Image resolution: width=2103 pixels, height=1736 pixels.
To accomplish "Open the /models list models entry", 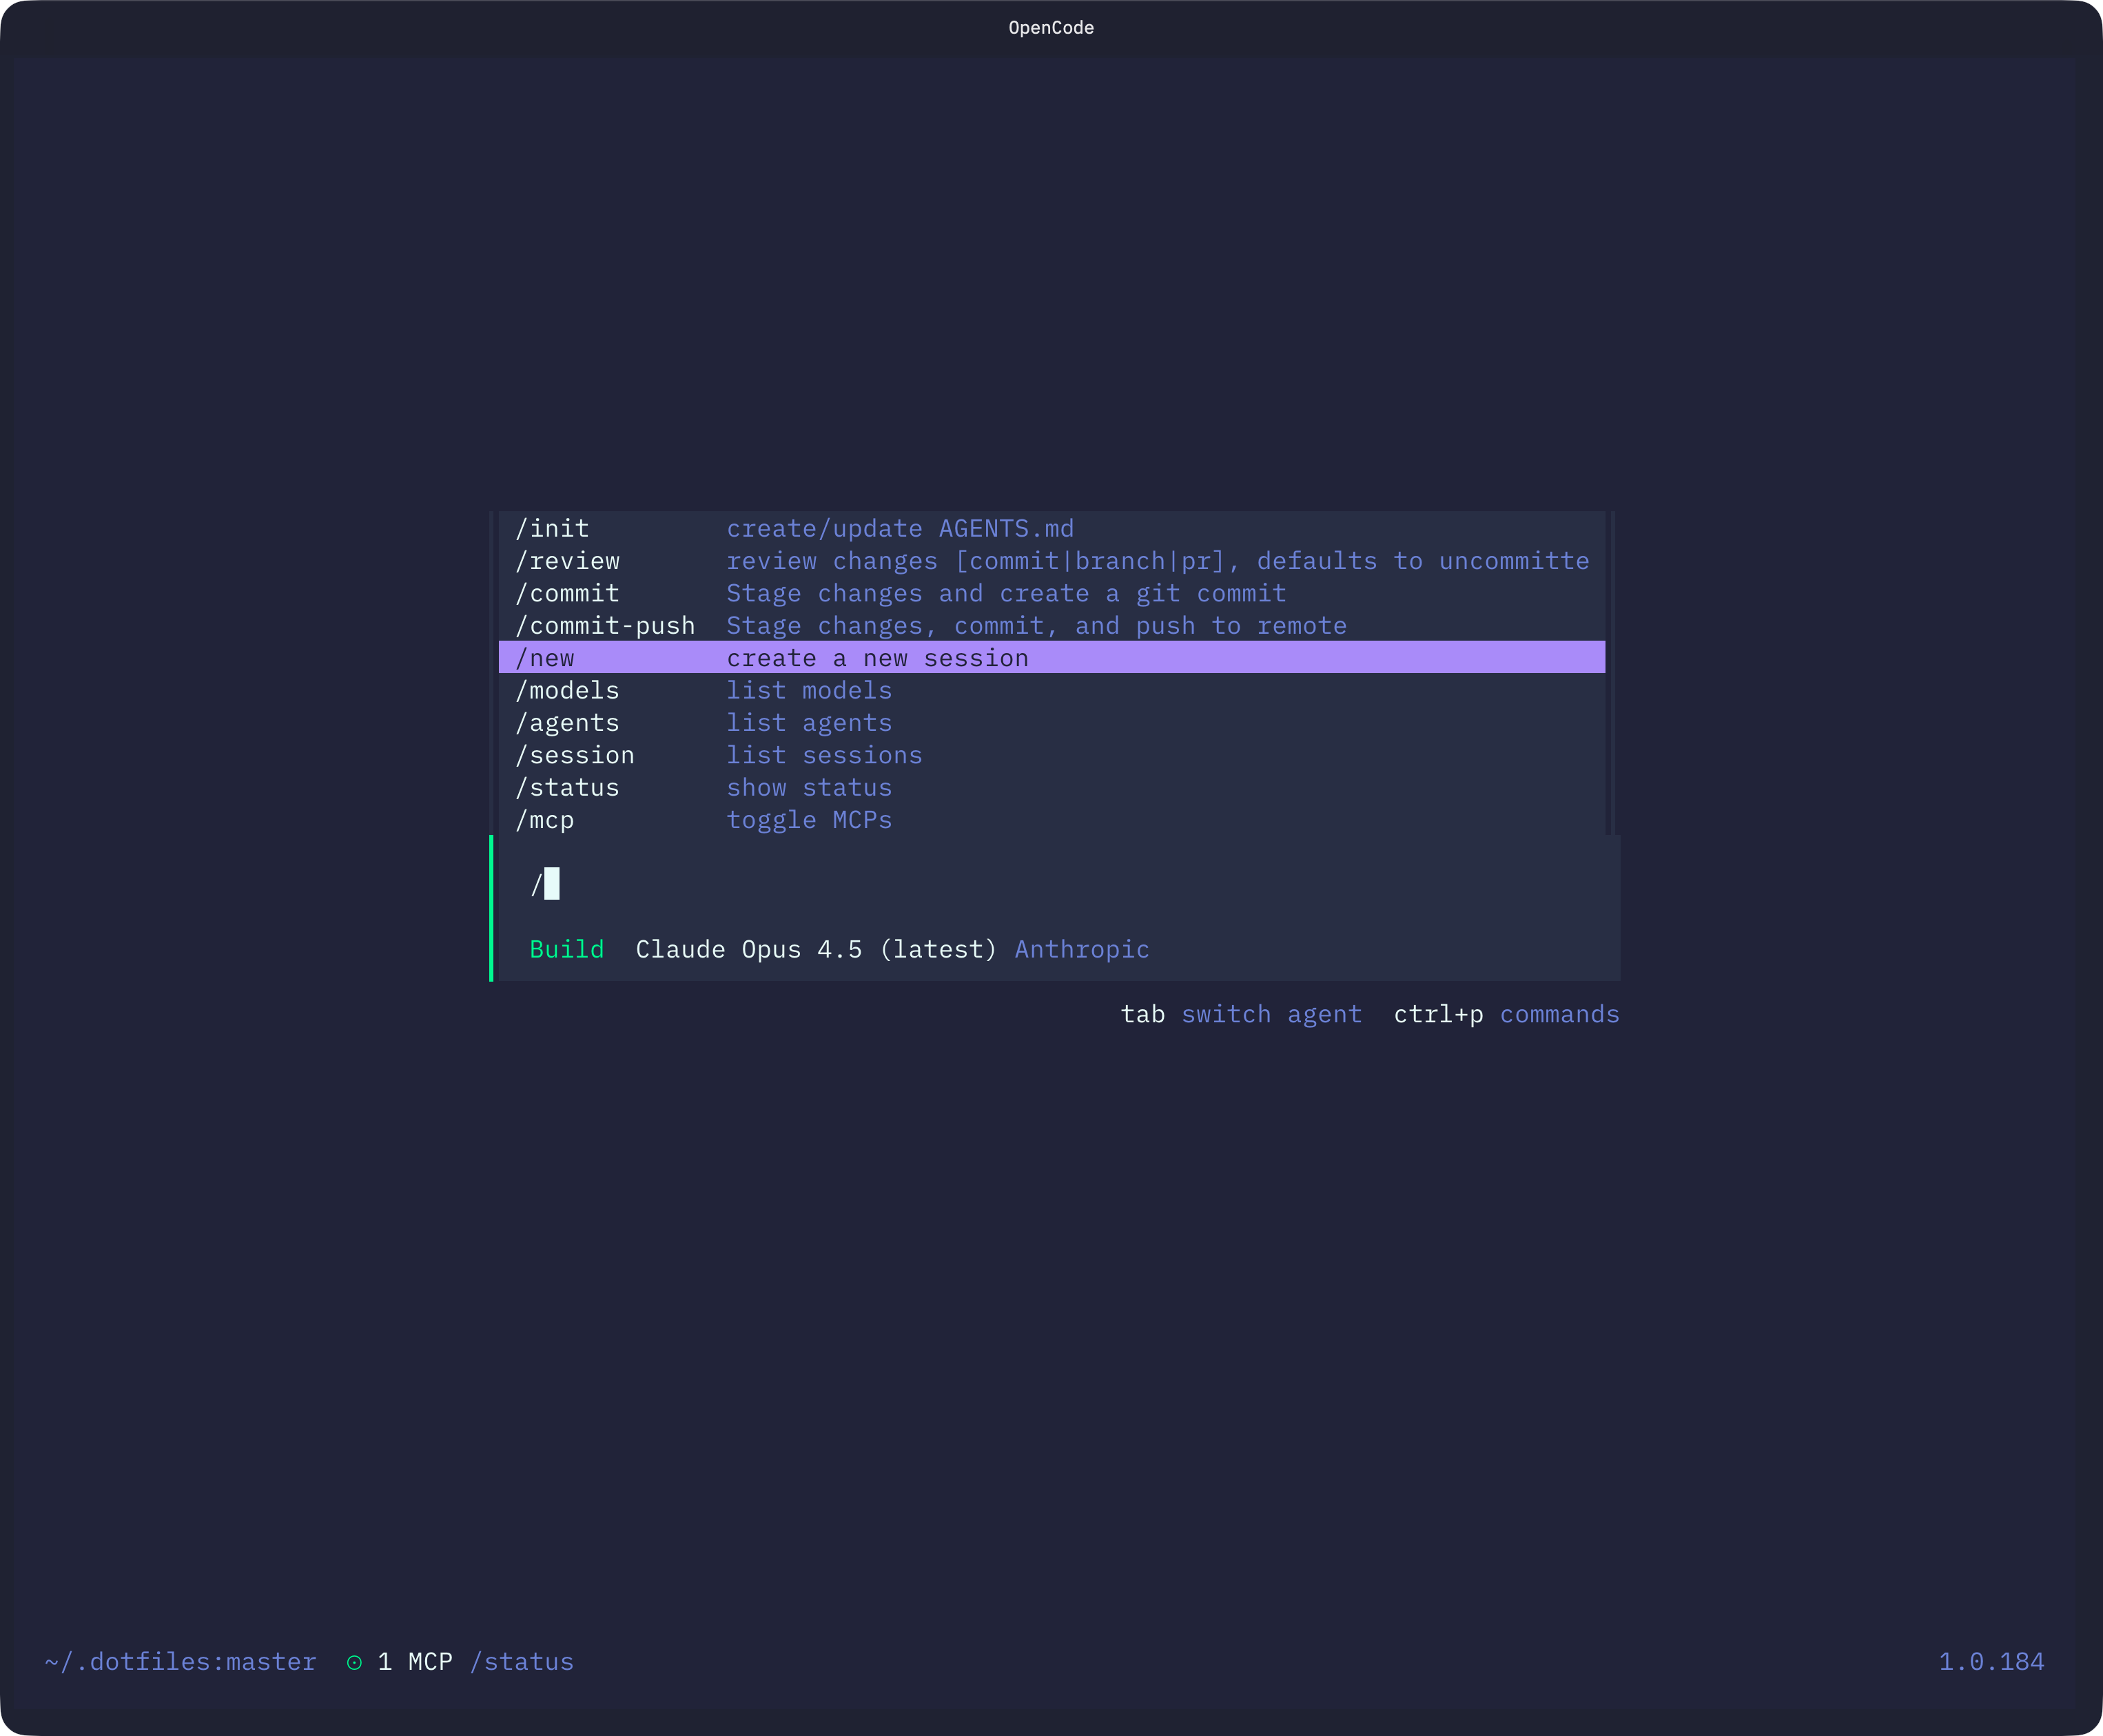I will (567, 690).
